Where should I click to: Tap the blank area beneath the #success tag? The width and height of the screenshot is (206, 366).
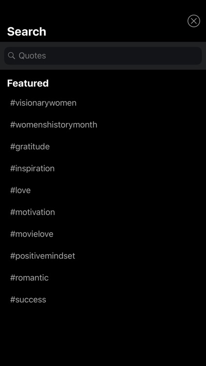(x=103, y=334)
